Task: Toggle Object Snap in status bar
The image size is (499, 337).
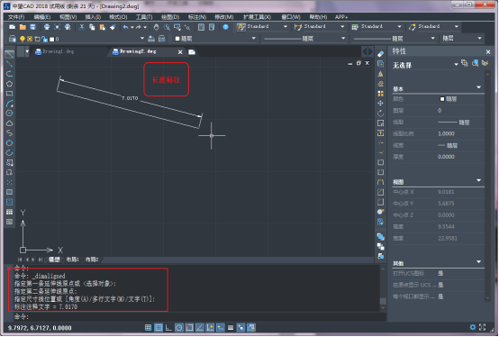Action: pyautogui.click(x=189, y=327)
